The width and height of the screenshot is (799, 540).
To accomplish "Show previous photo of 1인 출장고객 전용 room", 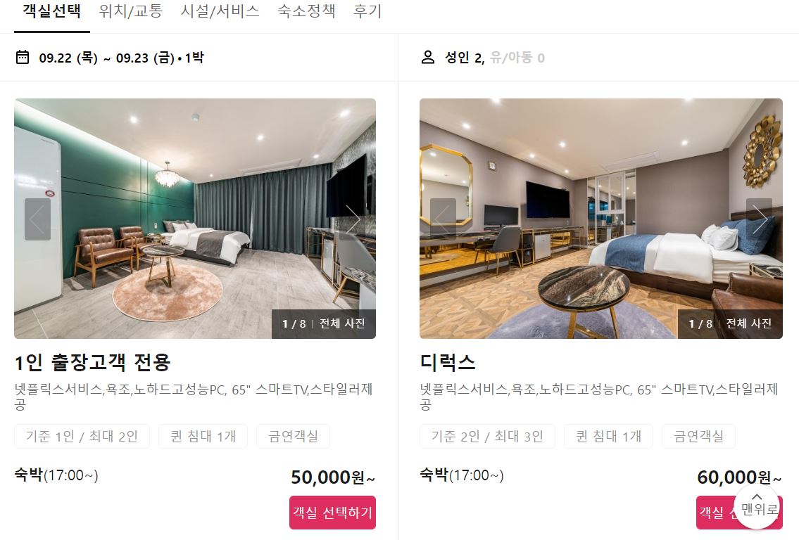I will coord(38,219).
